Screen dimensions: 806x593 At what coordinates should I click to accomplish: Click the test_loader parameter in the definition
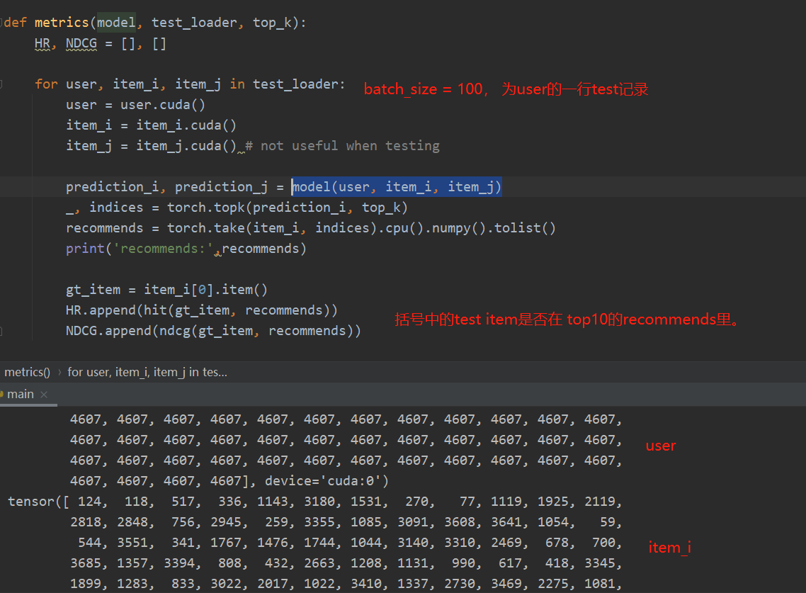coord(194,22)
